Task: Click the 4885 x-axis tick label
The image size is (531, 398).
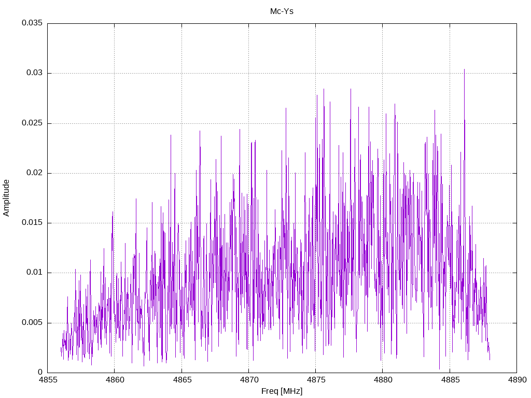Action: pyautogui.click(x=450, y=380)
